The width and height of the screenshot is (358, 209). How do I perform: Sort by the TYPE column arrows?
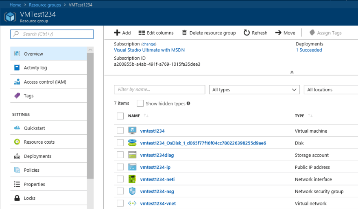[x=310, y=116]
